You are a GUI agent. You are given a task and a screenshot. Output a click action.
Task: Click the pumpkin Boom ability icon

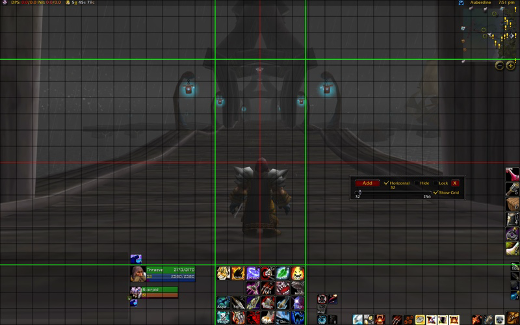pos(298,273)
